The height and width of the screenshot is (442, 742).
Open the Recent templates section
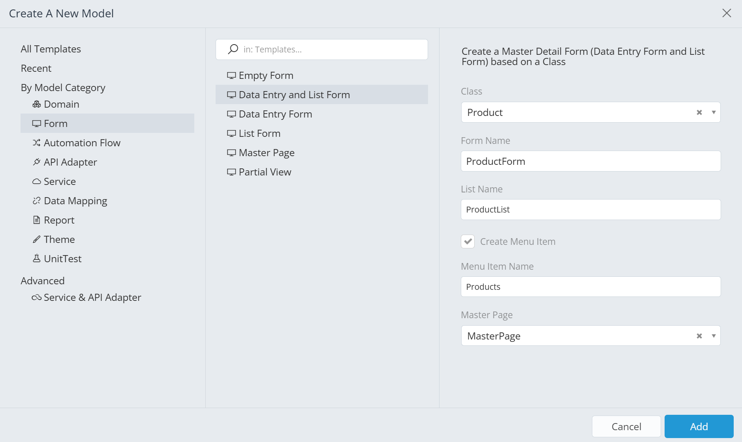tap(36, 68)
